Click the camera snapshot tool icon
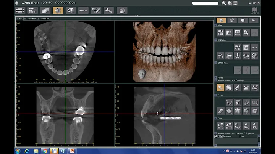The height and width of the screenshot is (154, 275). pos(254,103)
